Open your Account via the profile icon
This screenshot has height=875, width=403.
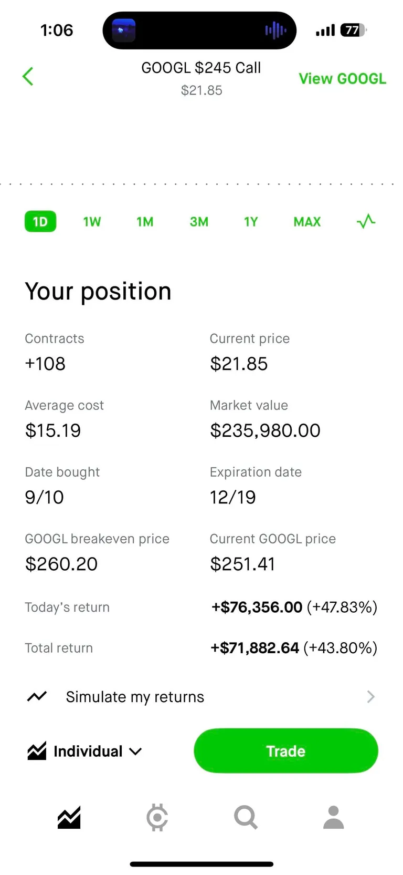[333, 817]
